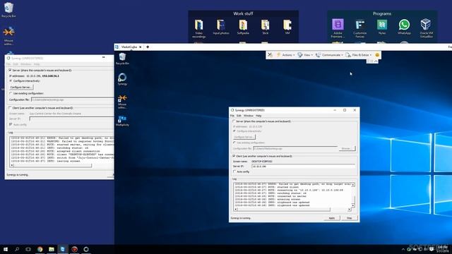Open Mouse without Borders icon on local desktop
Screen dimensions: 452x254
tap(8, 36)
